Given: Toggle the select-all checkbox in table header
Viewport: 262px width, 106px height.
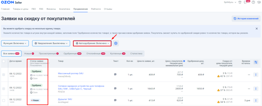Looking at the screenshot, I should [4, 61].
